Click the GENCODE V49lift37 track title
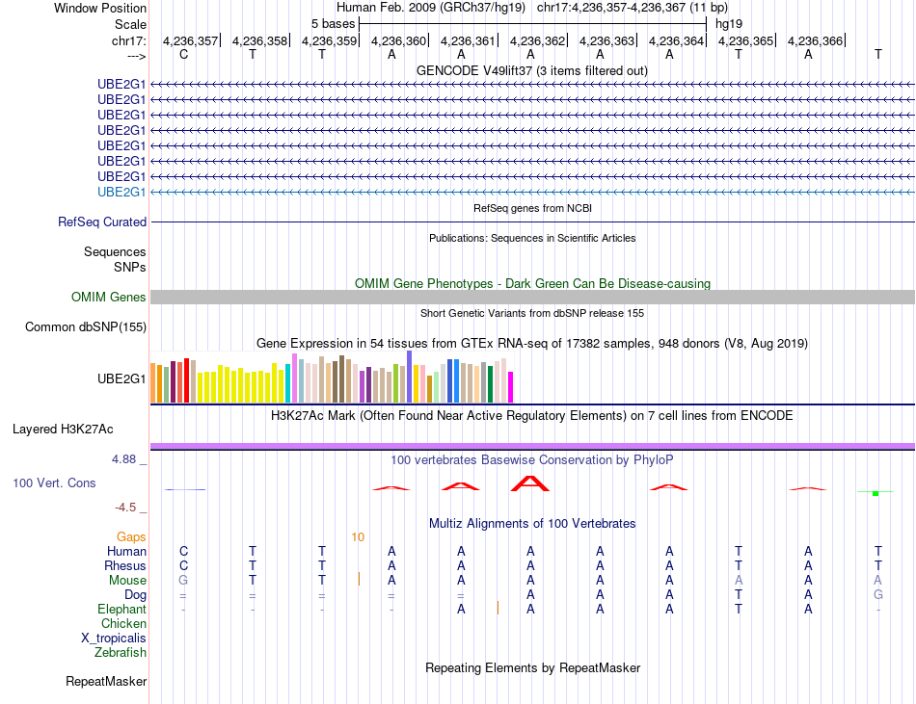The image size is (916, 704). click(532, 71)
